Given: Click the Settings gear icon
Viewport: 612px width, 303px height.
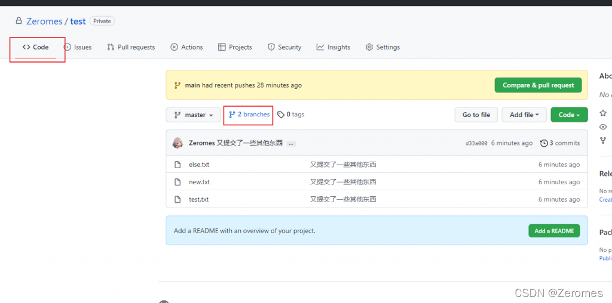Looking at the screenshot, I should tap(369, 47).
